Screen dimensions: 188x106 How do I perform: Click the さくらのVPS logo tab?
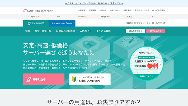[36, 23]
